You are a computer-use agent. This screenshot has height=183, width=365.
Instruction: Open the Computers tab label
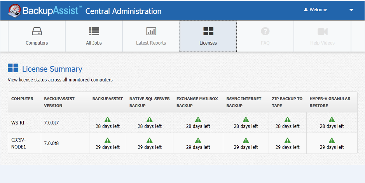click(x=37, y=43)
